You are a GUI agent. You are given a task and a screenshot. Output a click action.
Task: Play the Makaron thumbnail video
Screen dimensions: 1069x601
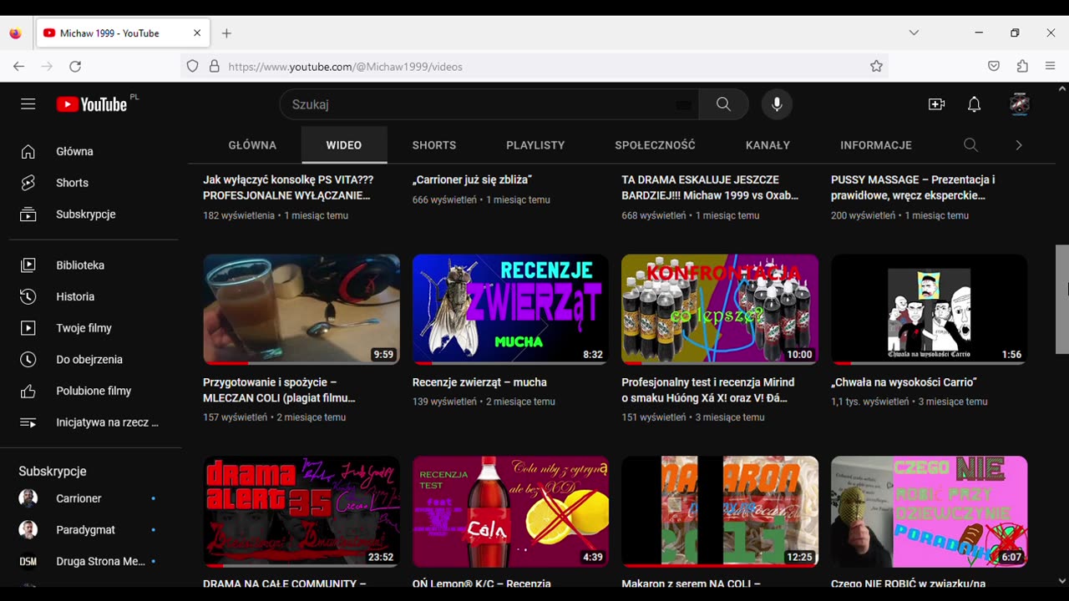(720, 512)
